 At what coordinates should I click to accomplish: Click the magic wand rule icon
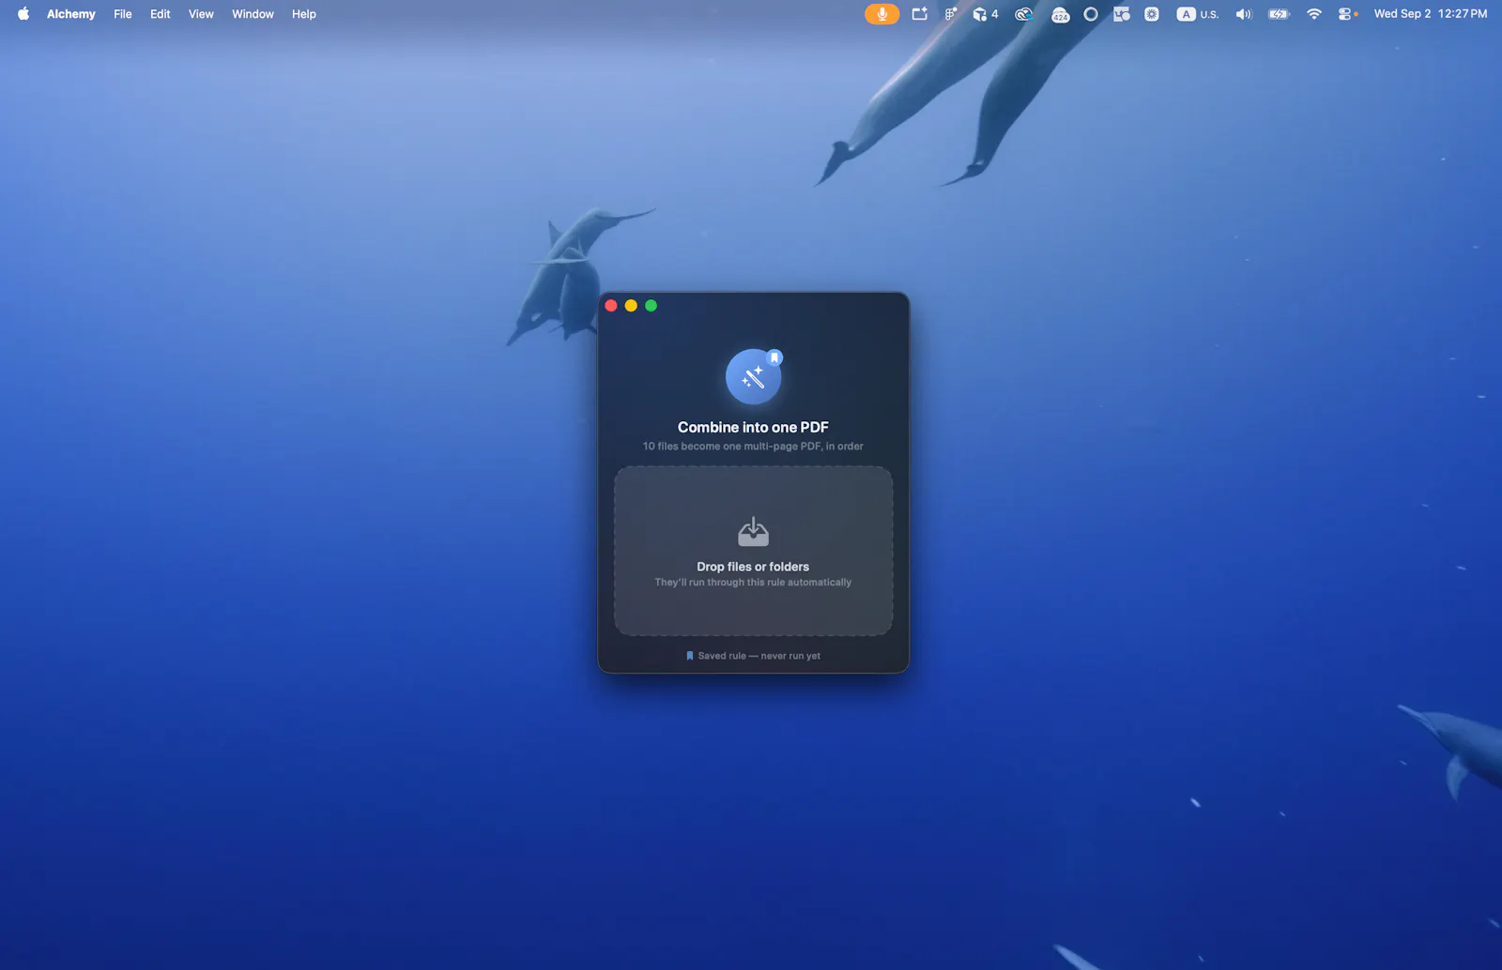(x=753, y=377)
